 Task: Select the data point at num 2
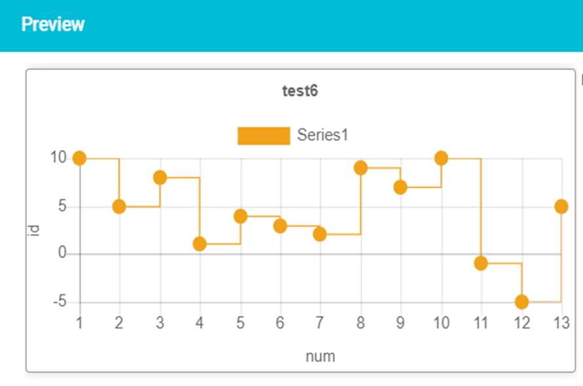[x=119, y=206]
